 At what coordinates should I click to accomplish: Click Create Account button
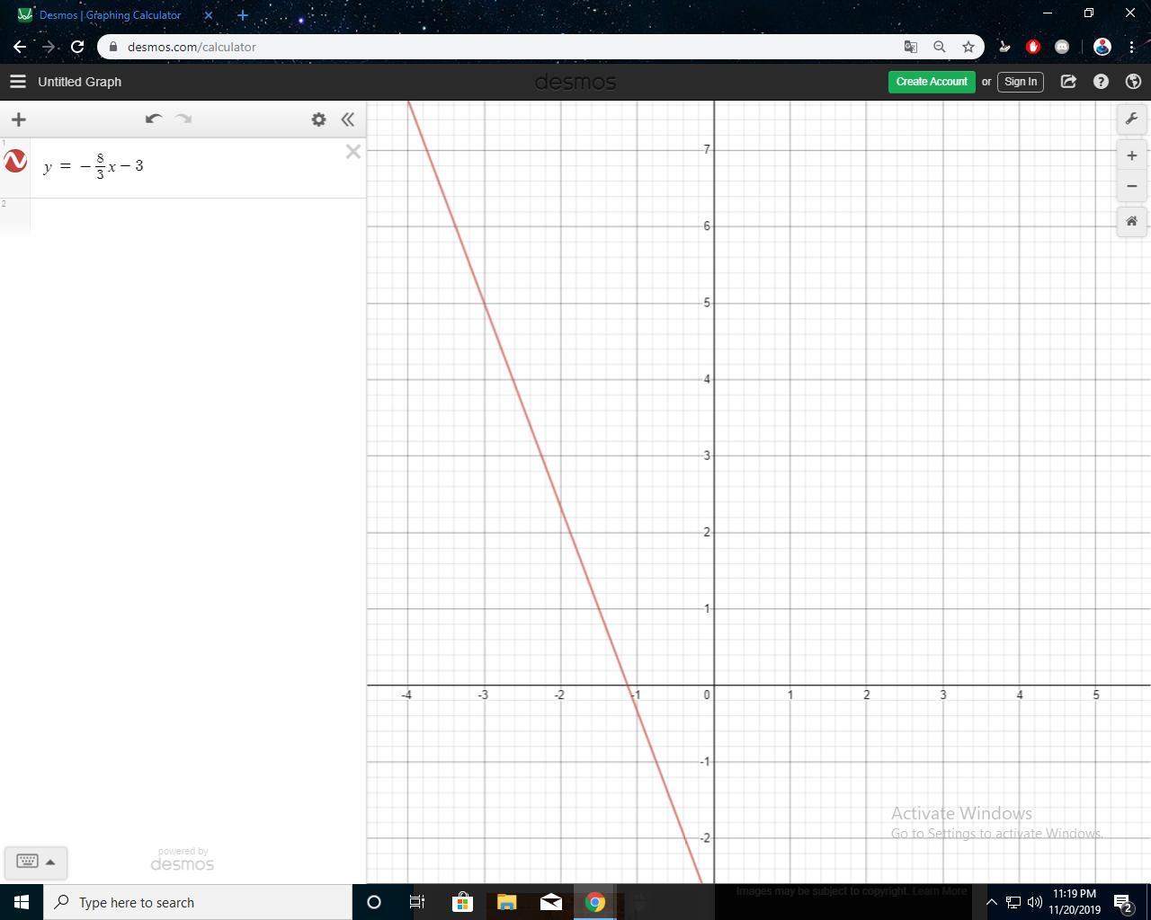tap(932, 82)
